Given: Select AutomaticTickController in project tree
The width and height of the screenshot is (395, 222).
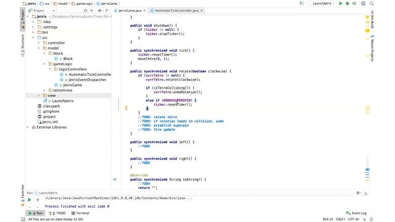Looking at the screenshot, I should pos(89,75).
